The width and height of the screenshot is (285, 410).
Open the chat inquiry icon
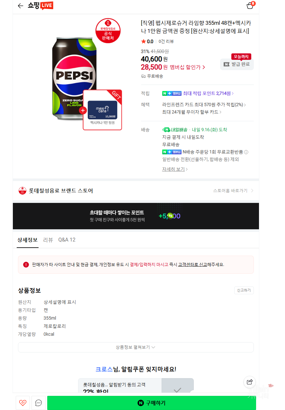coord(39,403)
